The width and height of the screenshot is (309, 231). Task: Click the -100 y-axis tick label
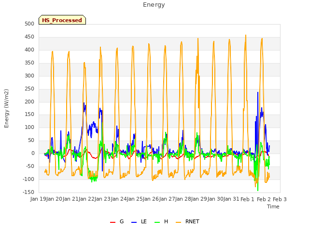coord(28,180)
